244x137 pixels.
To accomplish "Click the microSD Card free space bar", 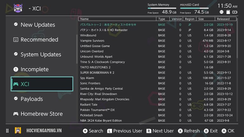I will point(194,8).
